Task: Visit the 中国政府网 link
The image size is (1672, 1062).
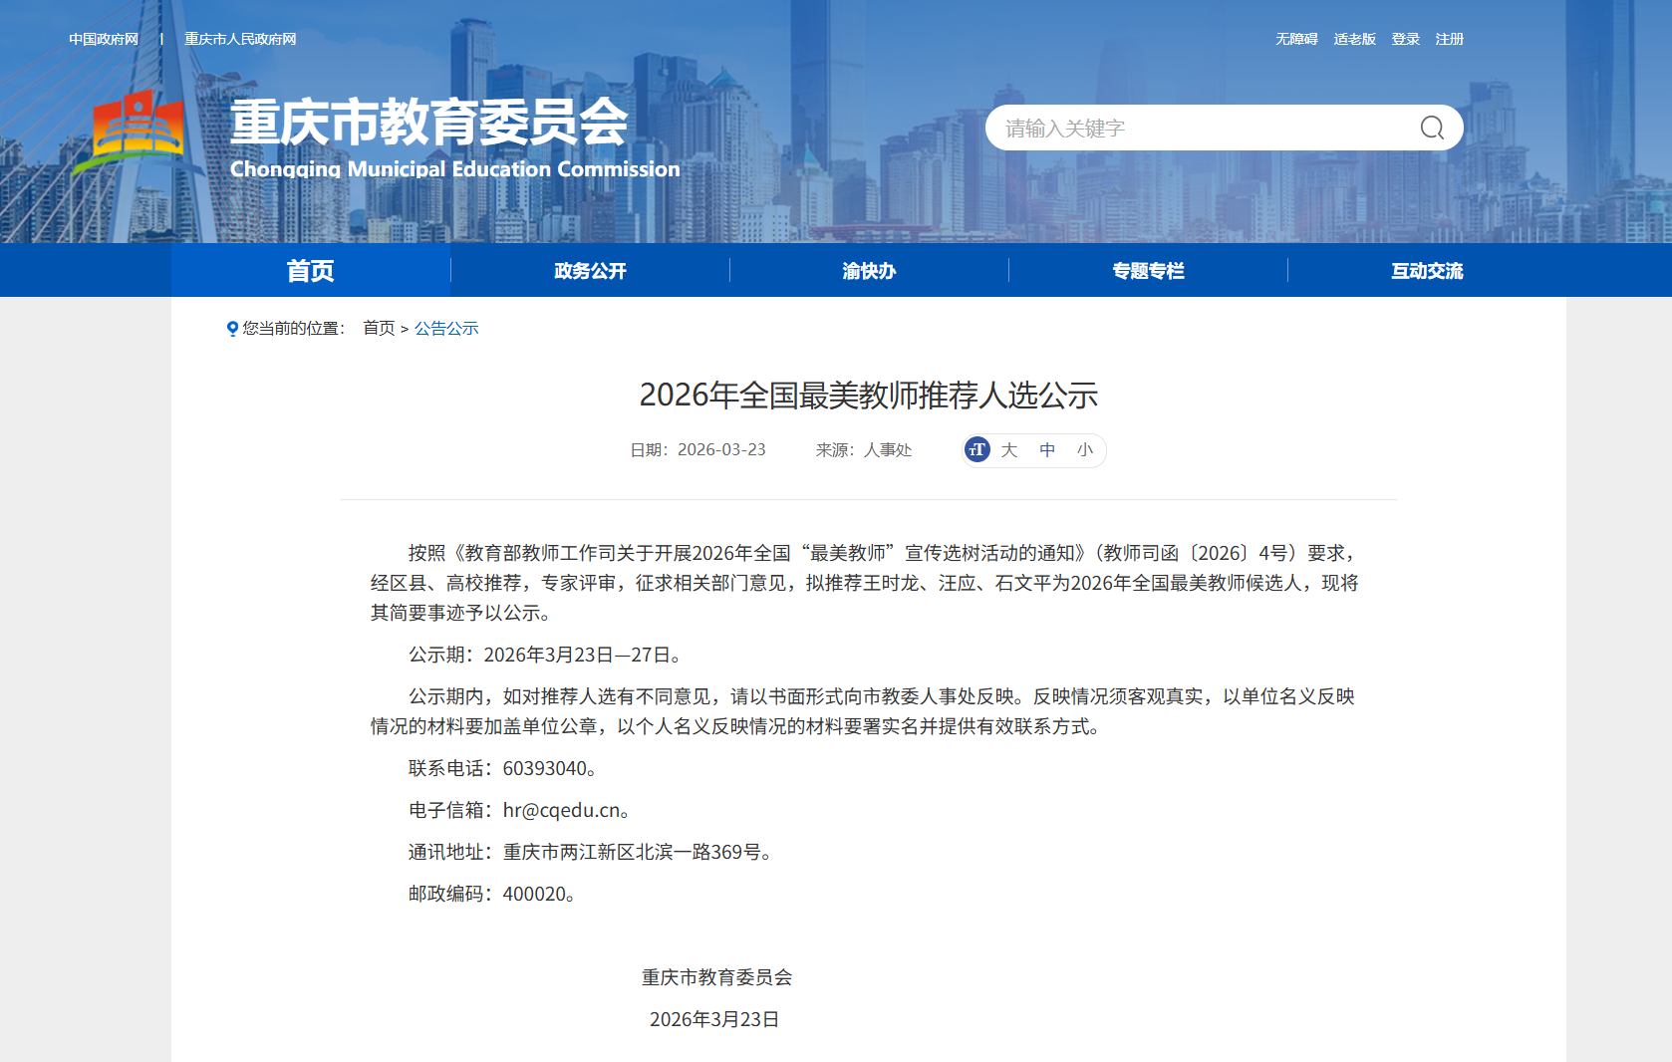Action: point(104,40)
